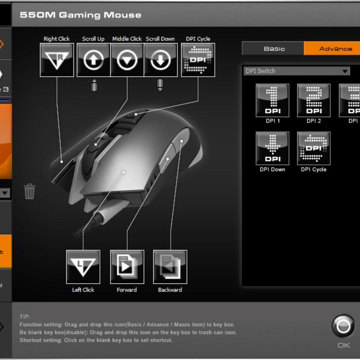Click the small scroll-up wheel indicator icon
The height and width of the screenshot is (360, 360).
[94, 85]
